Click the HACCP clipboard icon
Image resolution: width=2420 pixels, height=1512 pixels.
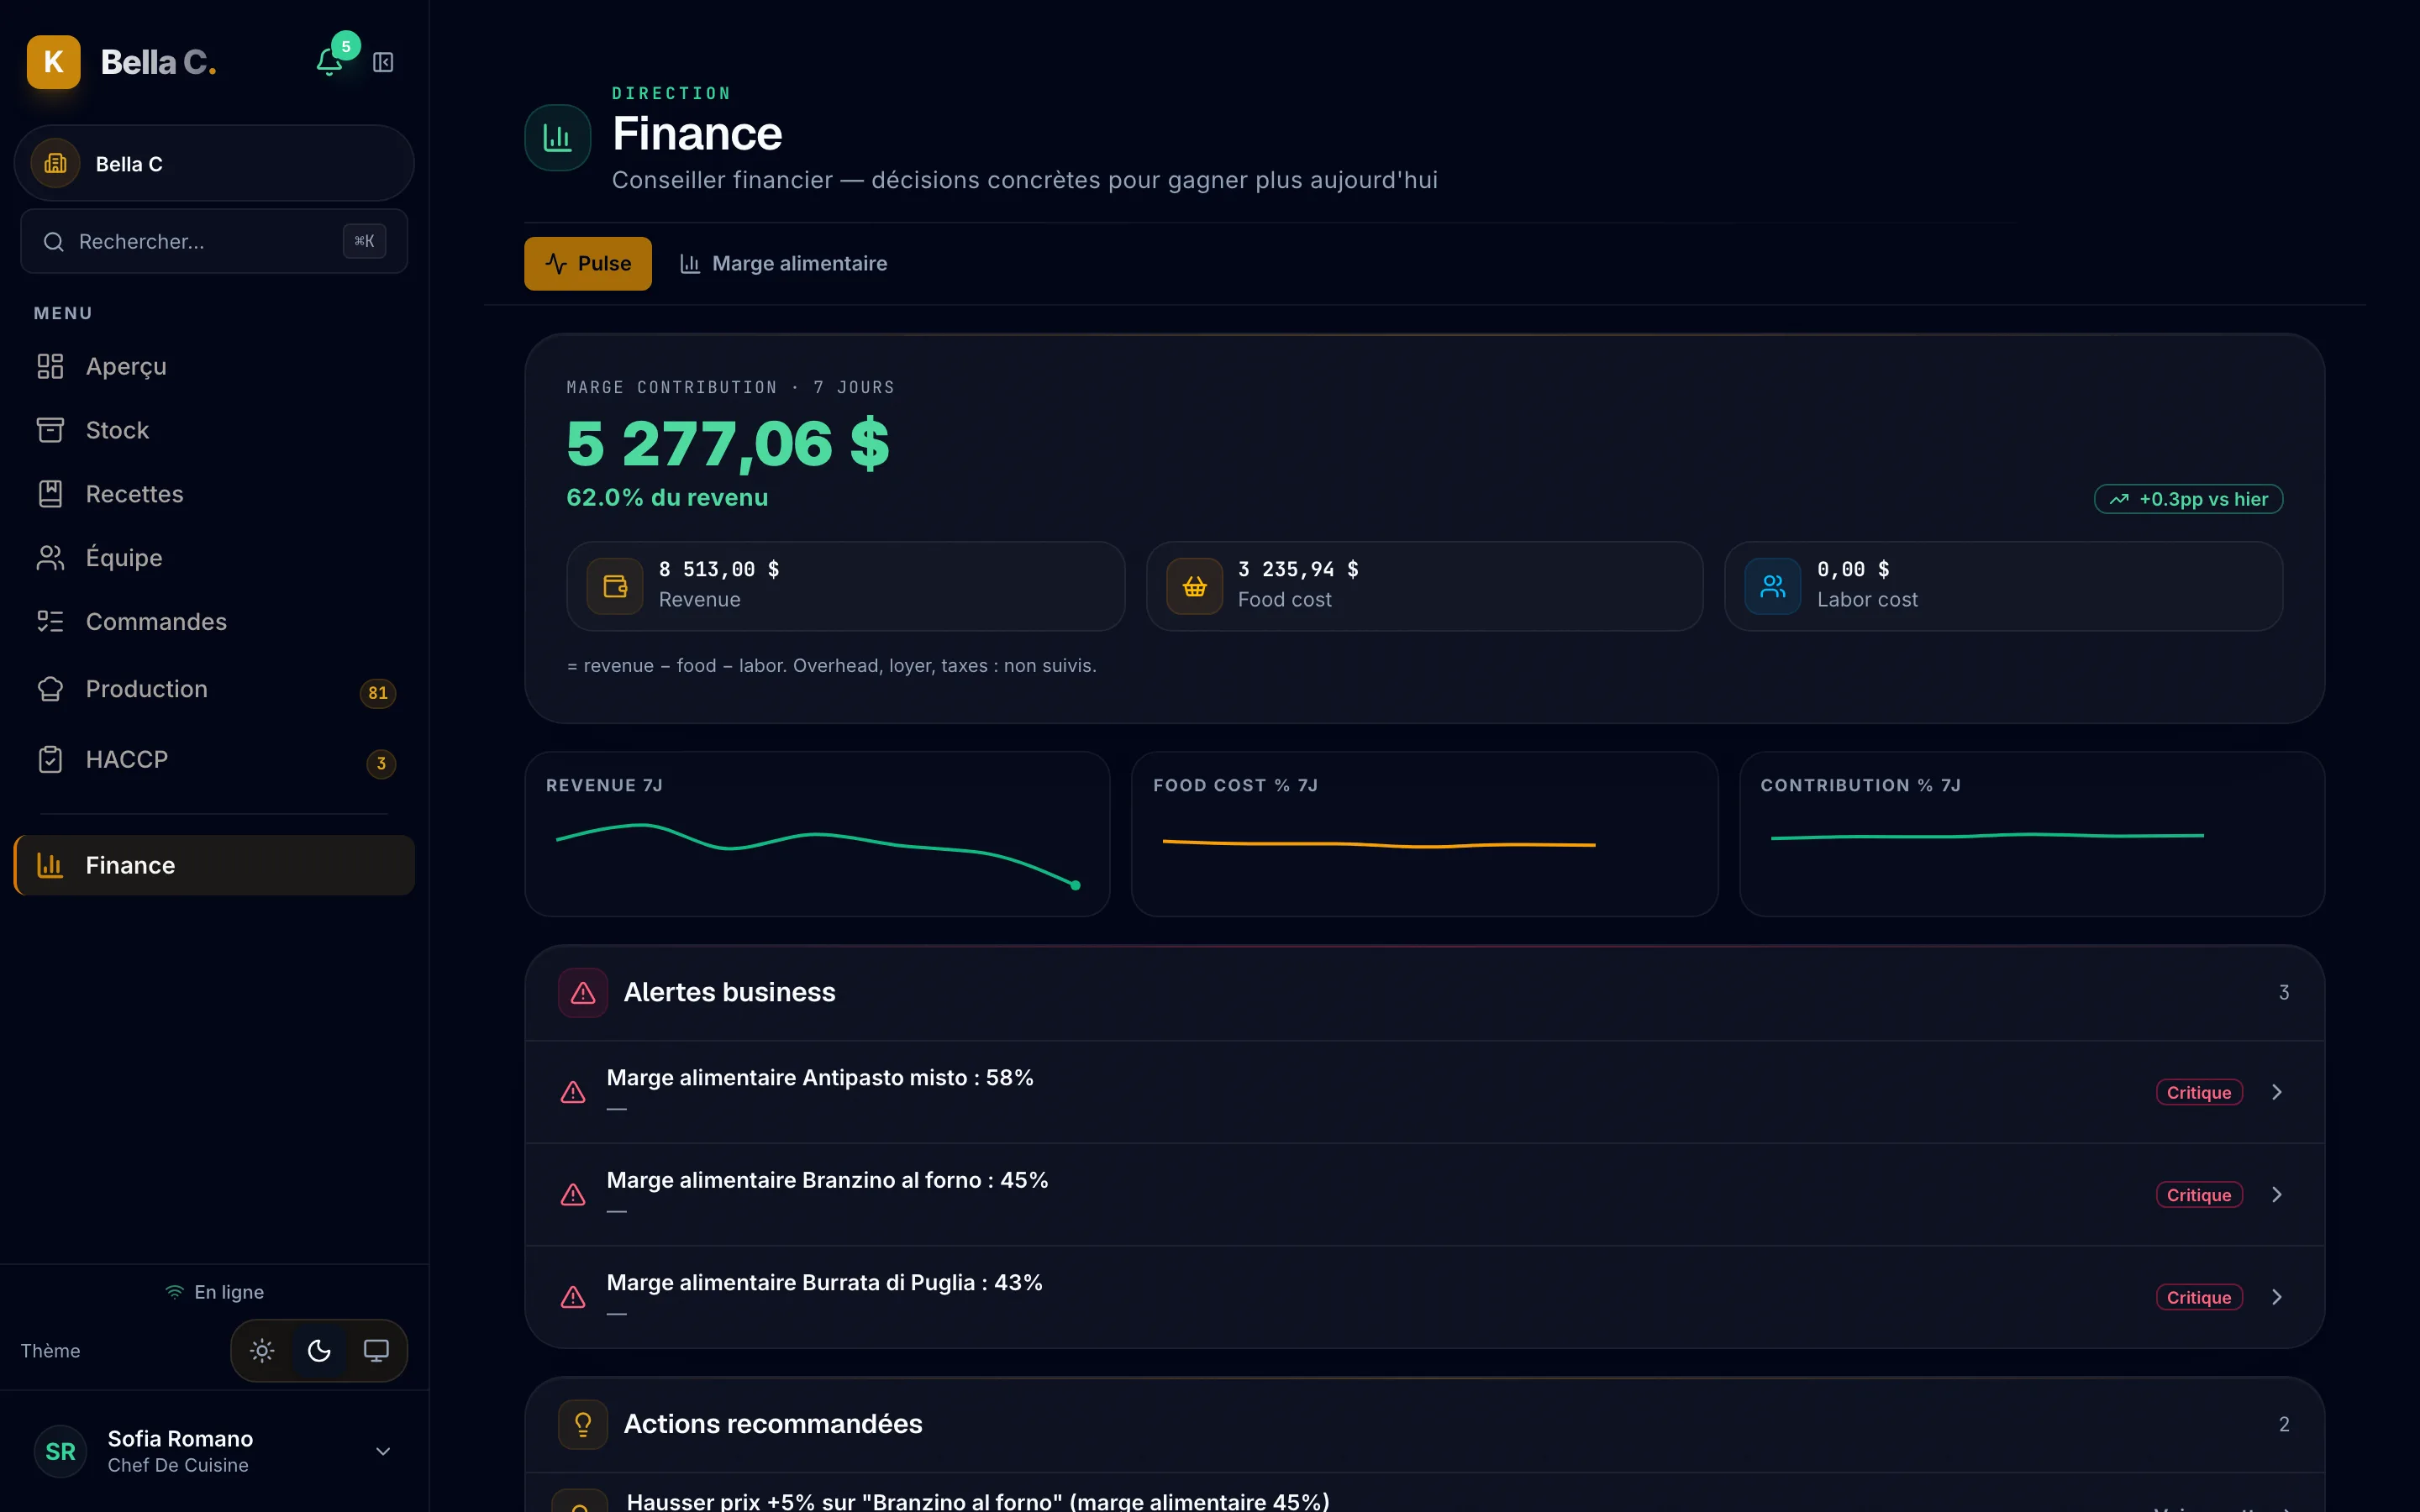[50, 760]
